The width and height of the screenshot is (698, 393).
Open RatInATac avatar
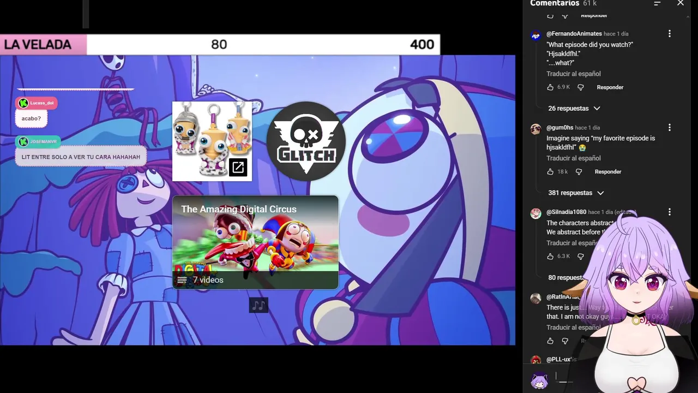click(x=536, y=298)
